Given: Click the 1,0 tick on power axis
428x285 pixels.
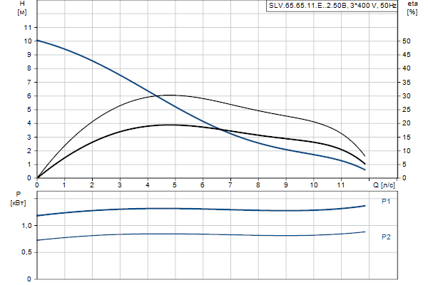Looking at the screenshot, I should click(26, 225).
